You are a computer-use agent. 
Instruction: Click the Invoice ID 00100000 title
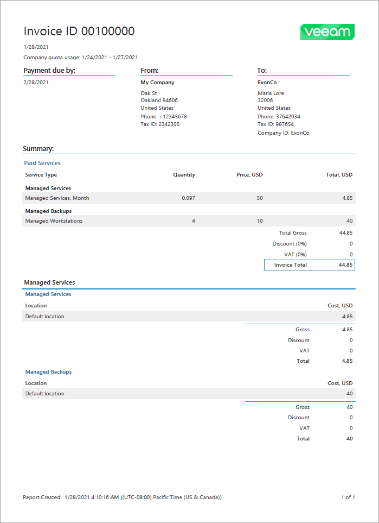pyautogui.click(x=79, y=31)
